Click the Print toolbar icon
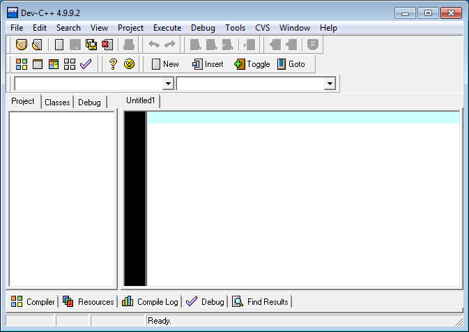 tap(129, 45)
